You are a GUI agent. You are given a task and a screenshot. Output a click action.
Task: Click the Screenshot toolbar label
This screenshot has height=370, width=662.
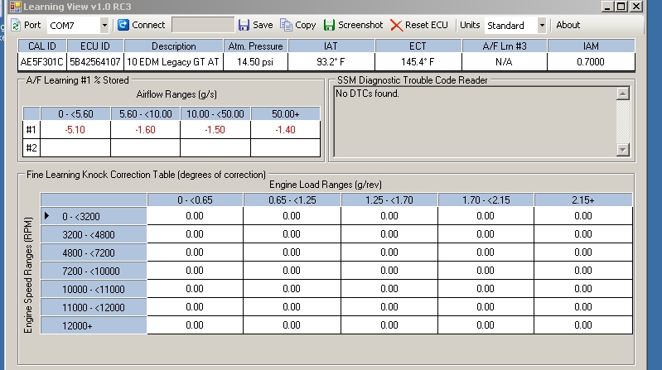(x=360, y=25)
